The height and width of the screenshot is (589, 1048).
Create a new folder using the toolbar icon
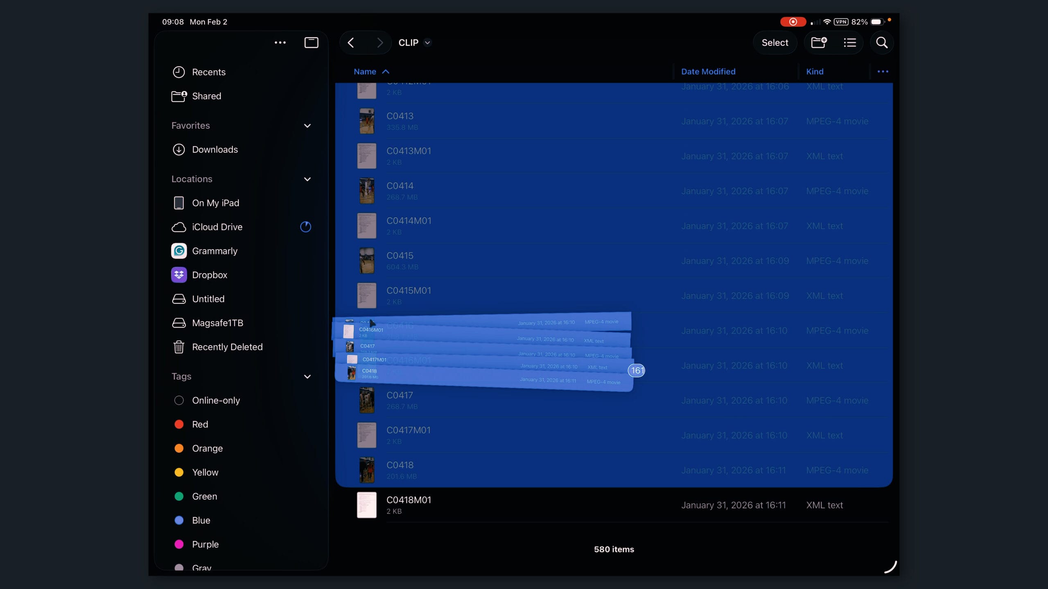coord(819,43)
